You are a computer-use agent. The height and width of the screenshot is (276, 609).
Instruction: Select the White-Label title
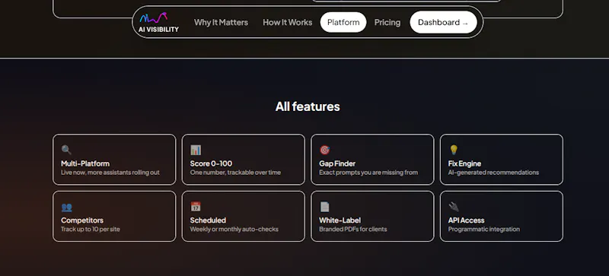[340, 220]
